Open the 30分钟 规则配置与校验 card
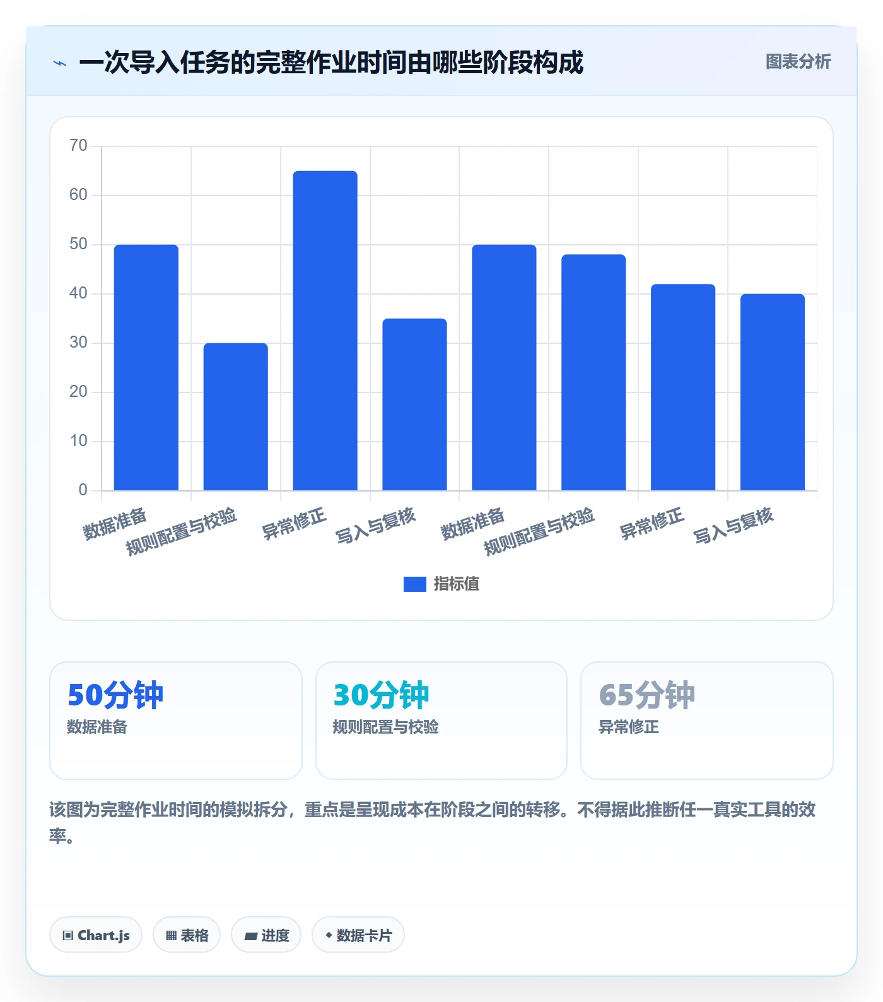Screen dimensions: 883x1002 pos(441,721)
